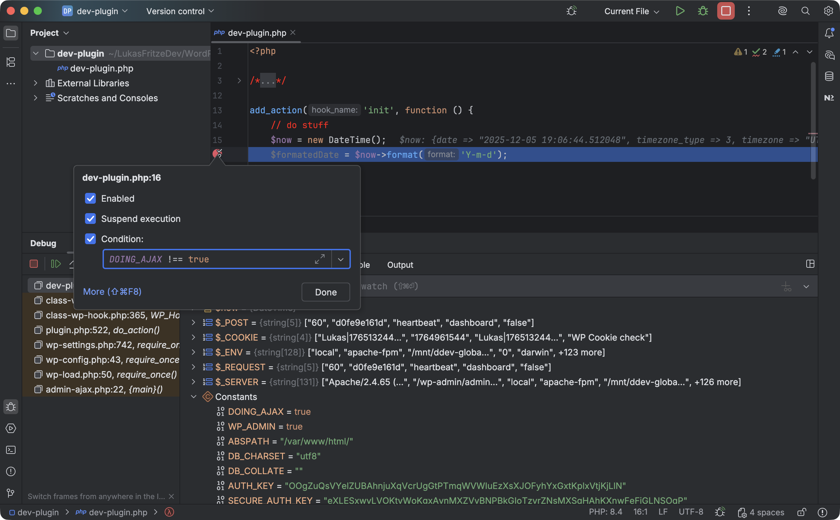The width and height of the screenshot is (840, 520).
Task: Start debugging with the bug icon
Action: pos(702,11)
